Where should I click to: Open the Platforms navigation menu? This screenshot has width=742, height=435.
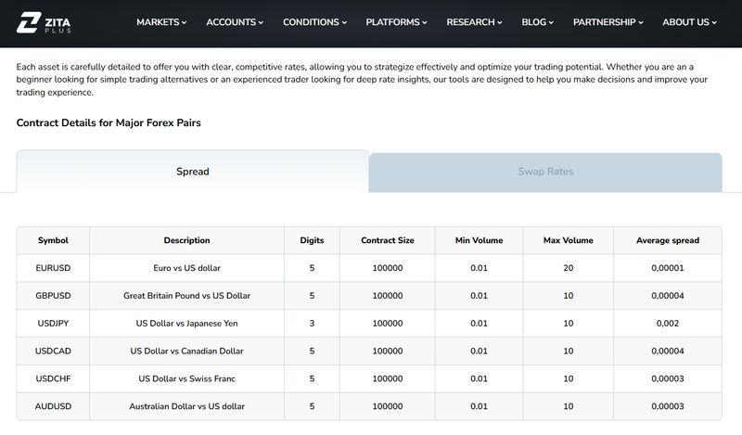396,22
